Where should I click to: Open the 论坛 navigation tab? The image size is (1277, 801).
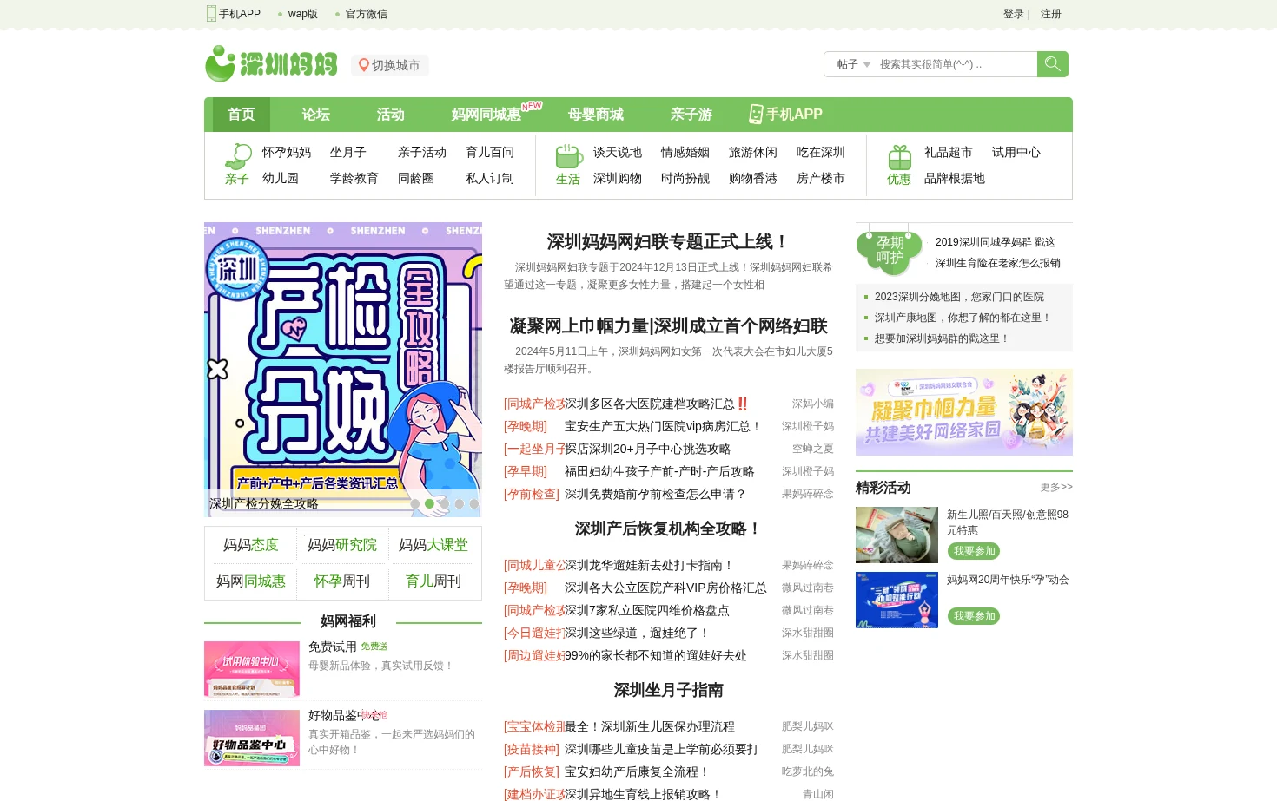(315, 115)
